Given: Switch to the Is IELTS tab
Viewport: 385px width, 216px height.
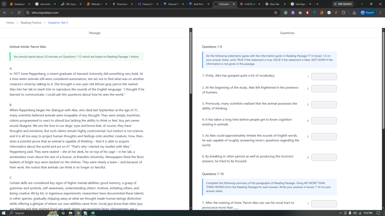Looking at the screenshot, I should click(x=250, y=4).
